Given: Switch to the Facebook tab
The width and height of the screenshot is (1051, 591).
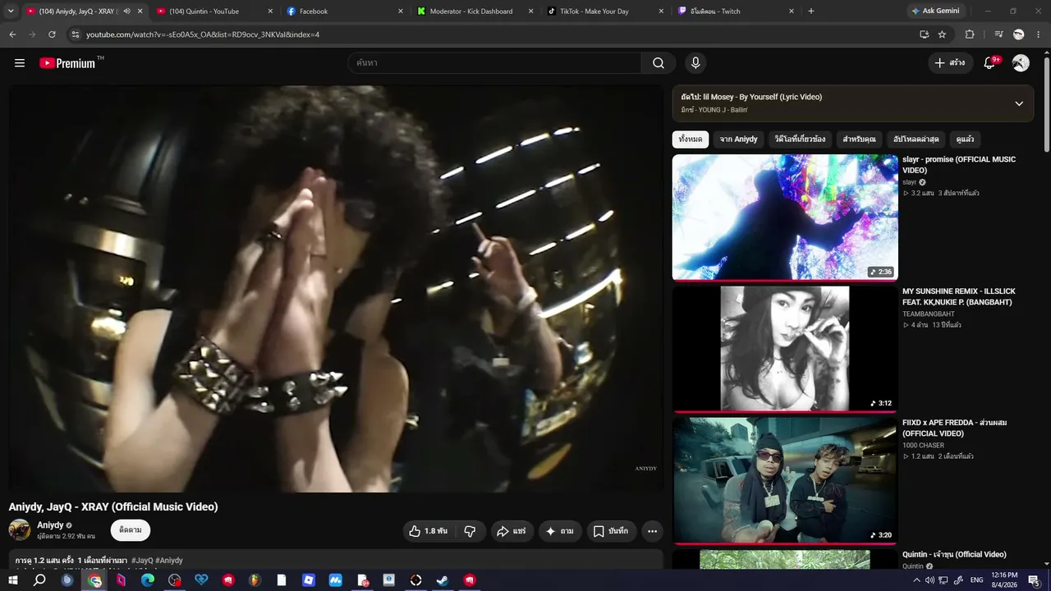Looking at the screenshot, I should 343,11.
